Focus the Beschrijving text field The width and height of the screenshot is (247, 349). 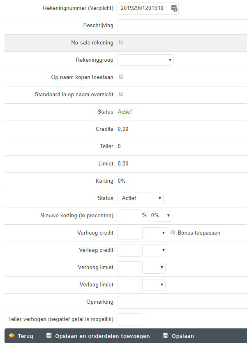pos(182,26)
